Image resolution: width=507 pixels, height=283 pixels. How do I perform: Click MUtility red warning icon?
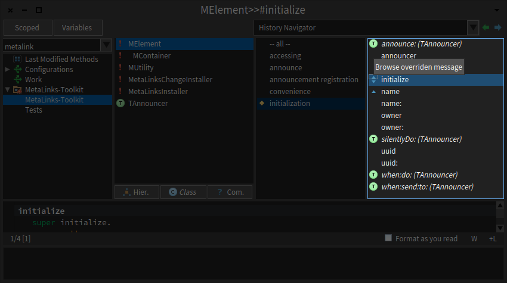pos(120,67)
